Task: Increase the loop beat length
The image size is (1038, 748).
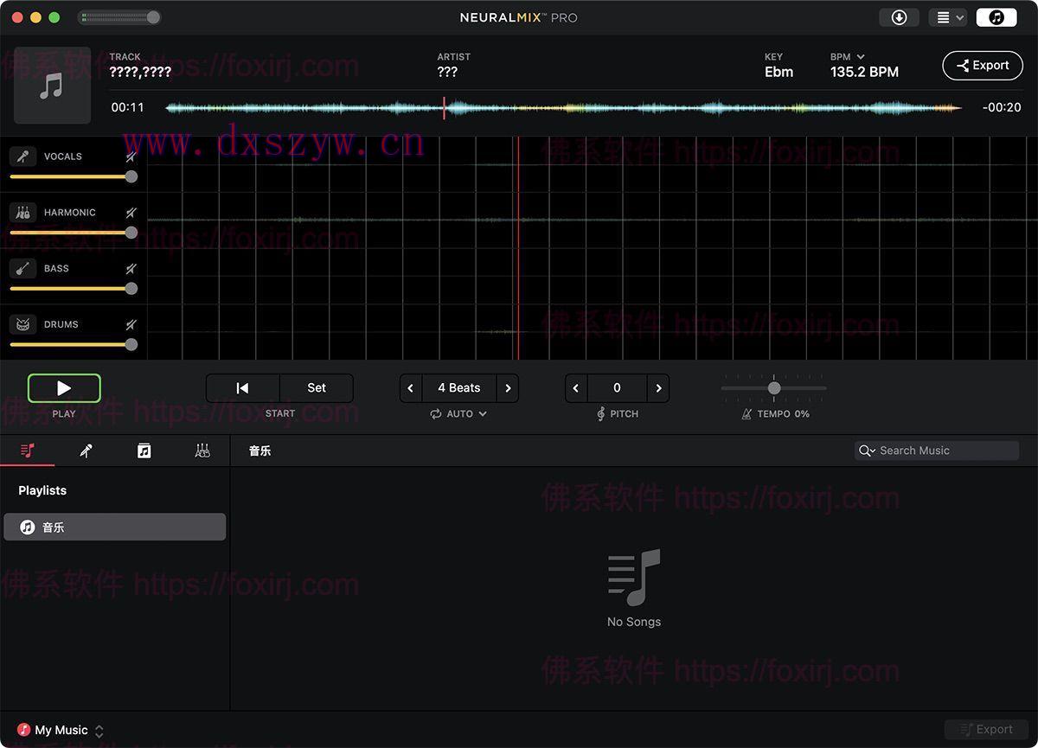Action: pyautogui.click(x=508, y=388)
